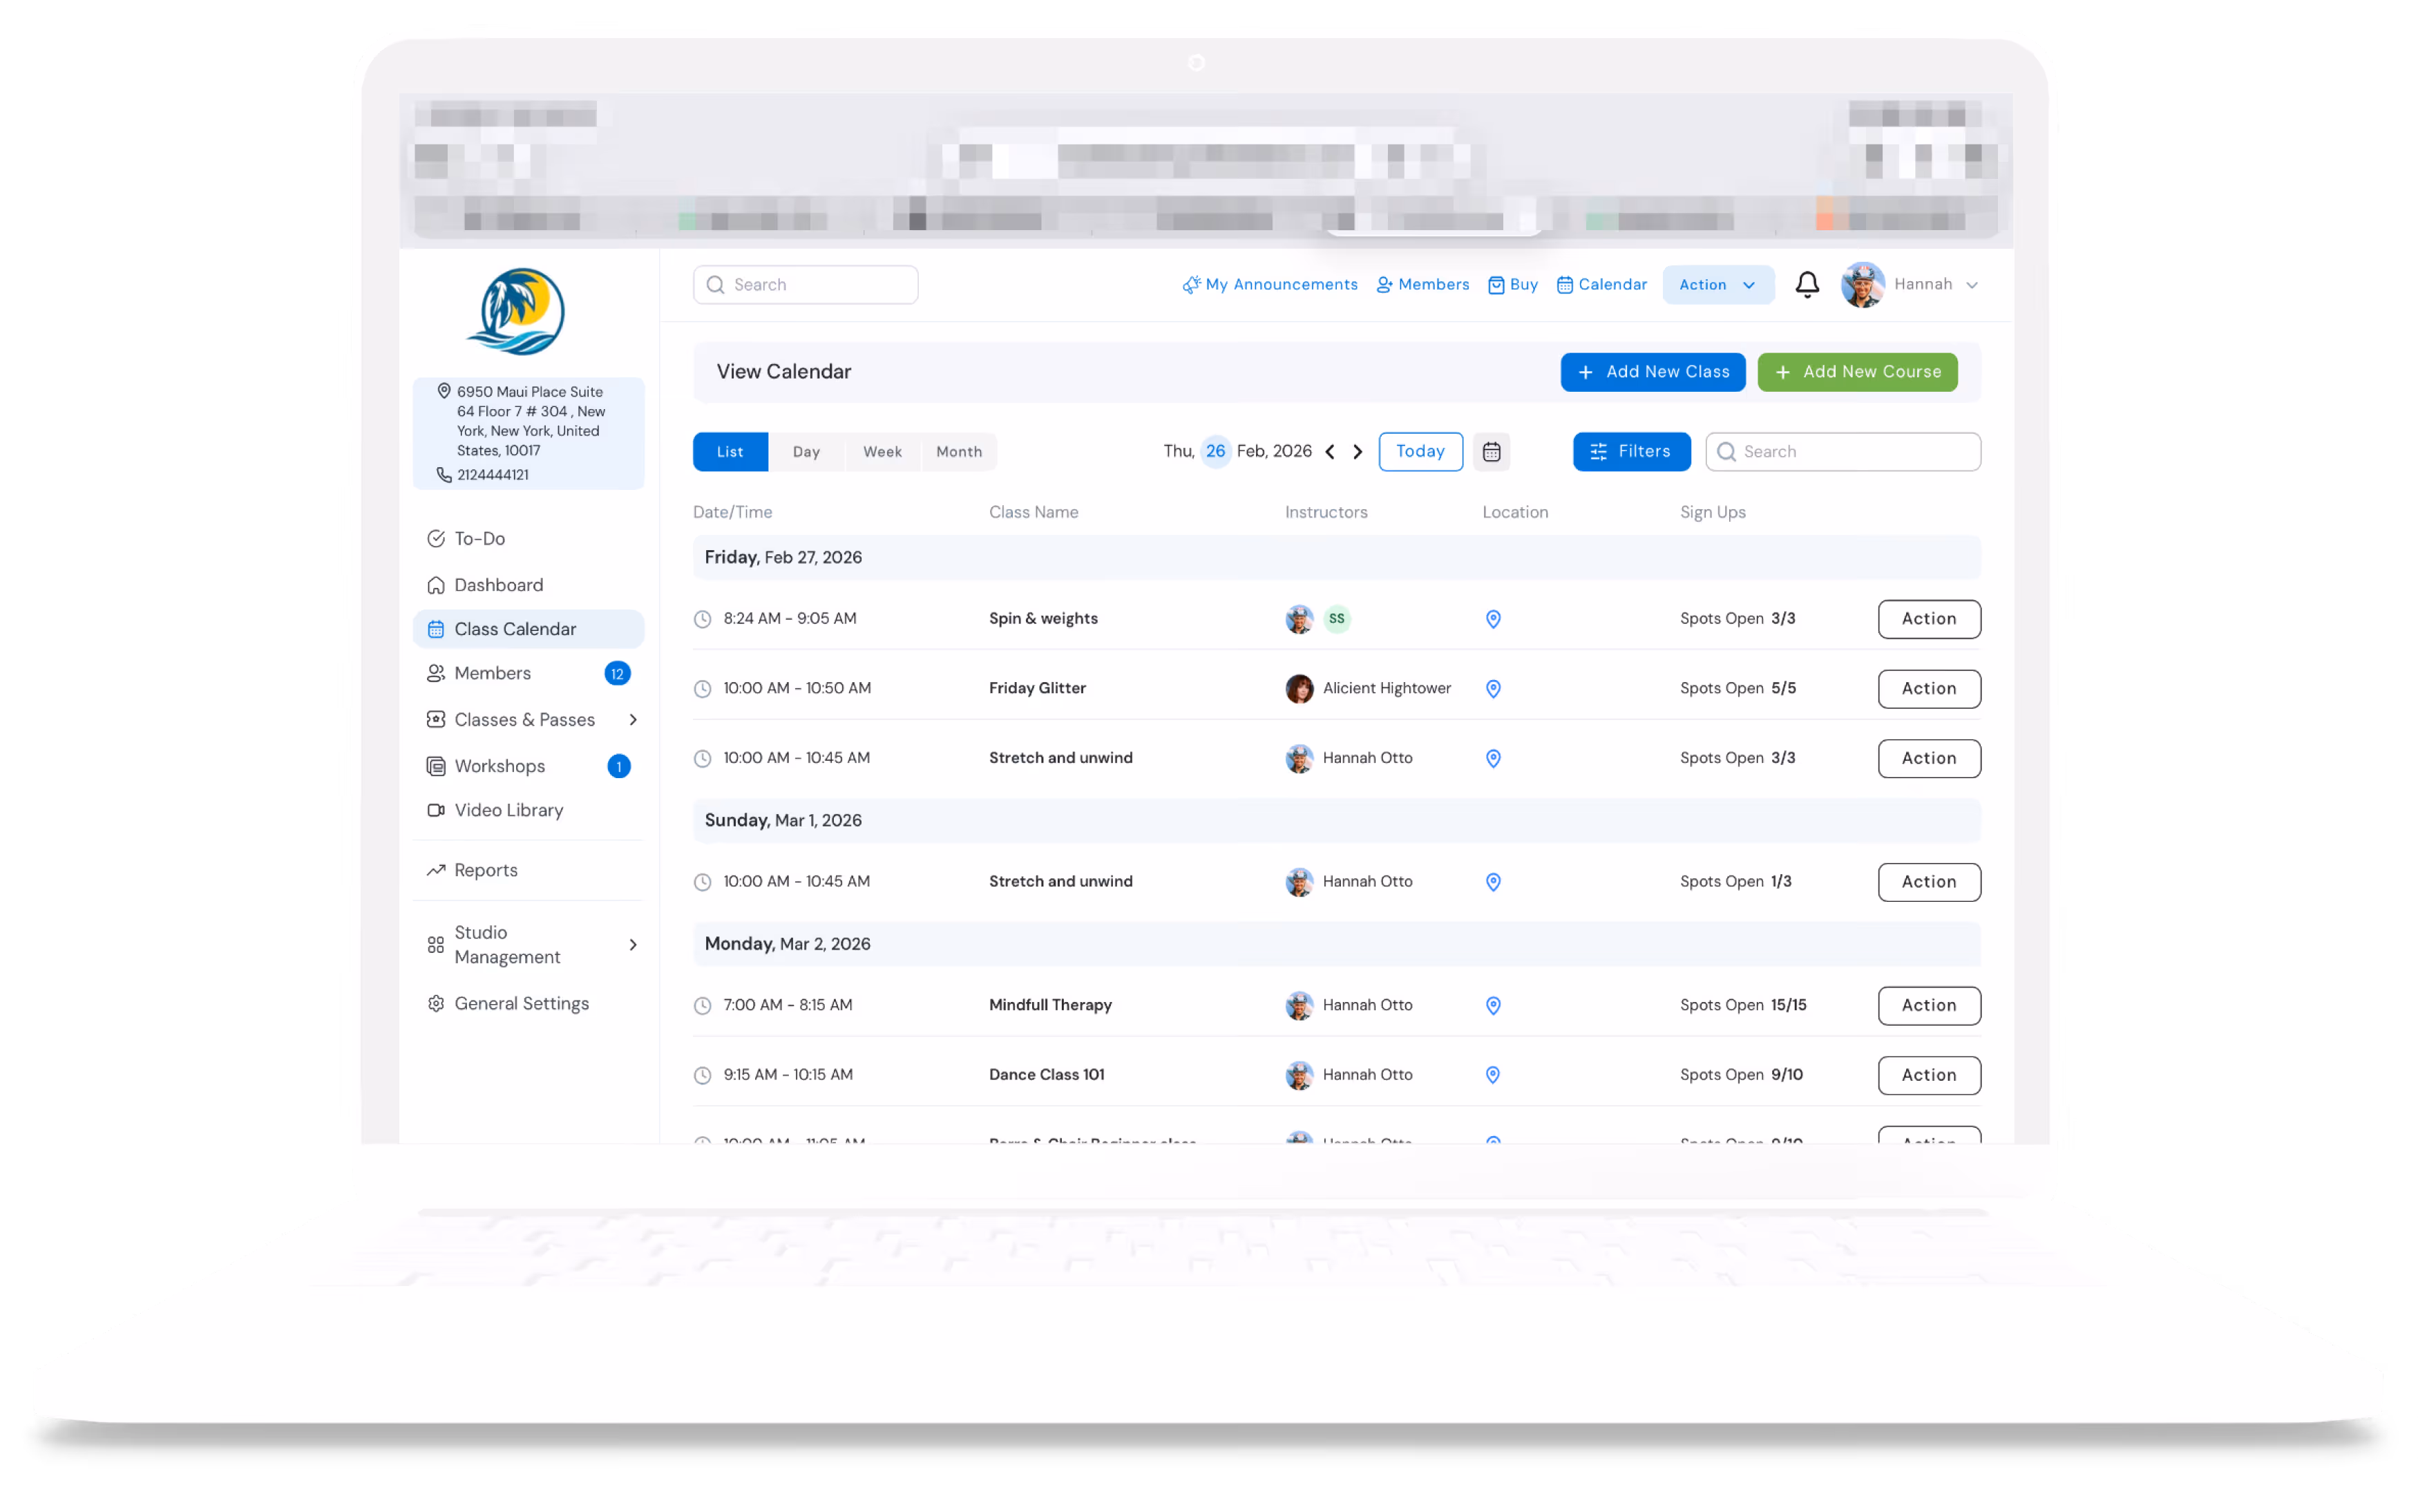2418x1512 pixels.
Task: Click clock icon for 7:00 AM class
Action: click(x=703, y=1006)
